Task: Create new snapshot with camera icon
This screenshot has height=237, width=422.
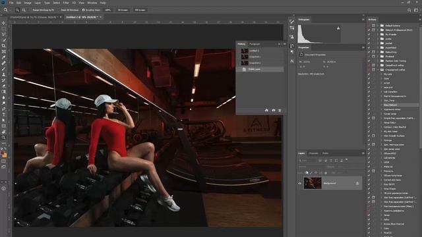Action: point(274,110)
